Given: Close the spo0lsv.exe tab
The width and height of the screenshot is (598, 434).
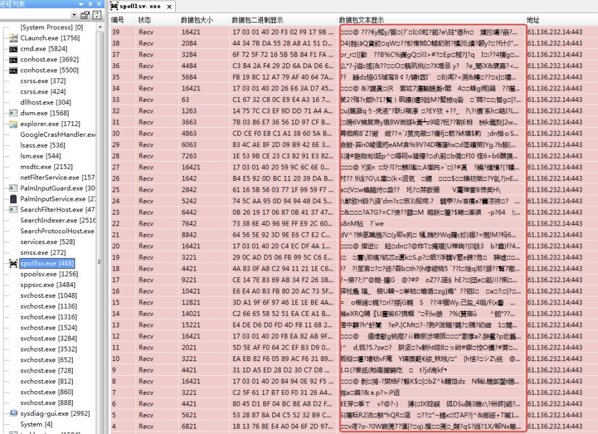Looking at the screenshot, I should click(169, 7).
